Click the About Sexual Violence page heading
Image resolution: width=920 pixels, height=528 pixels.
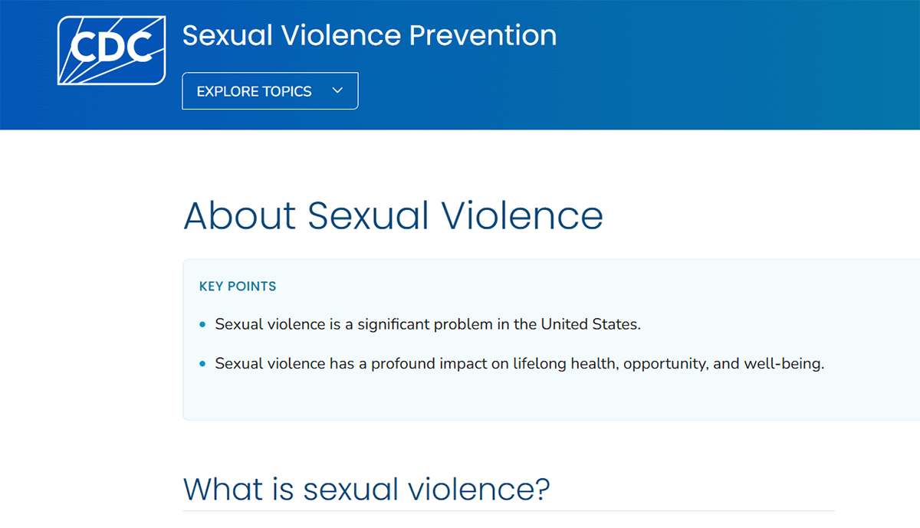click(x=393, y=216)
